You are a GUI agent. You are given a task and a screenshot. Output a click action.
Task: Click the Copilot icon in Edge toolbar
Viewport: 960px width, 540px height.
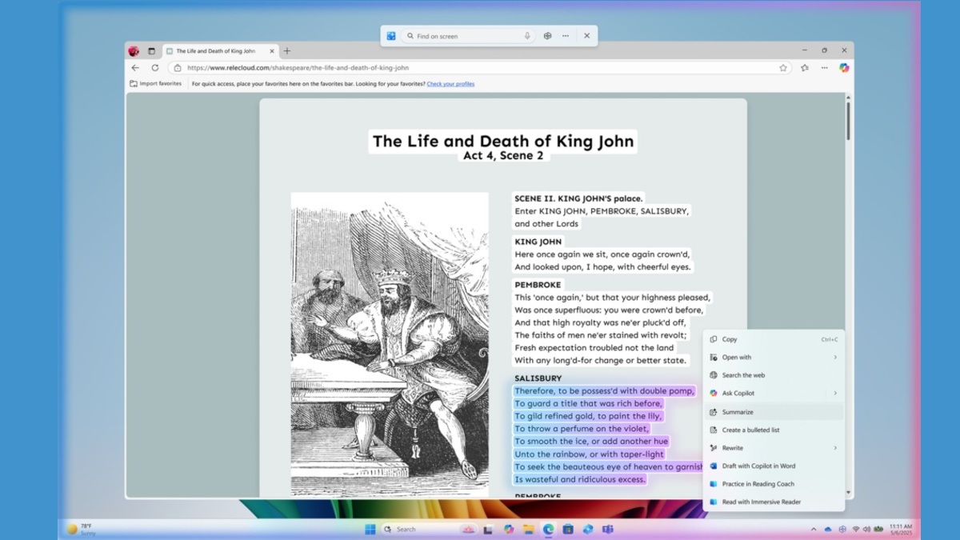pos(843,68)
